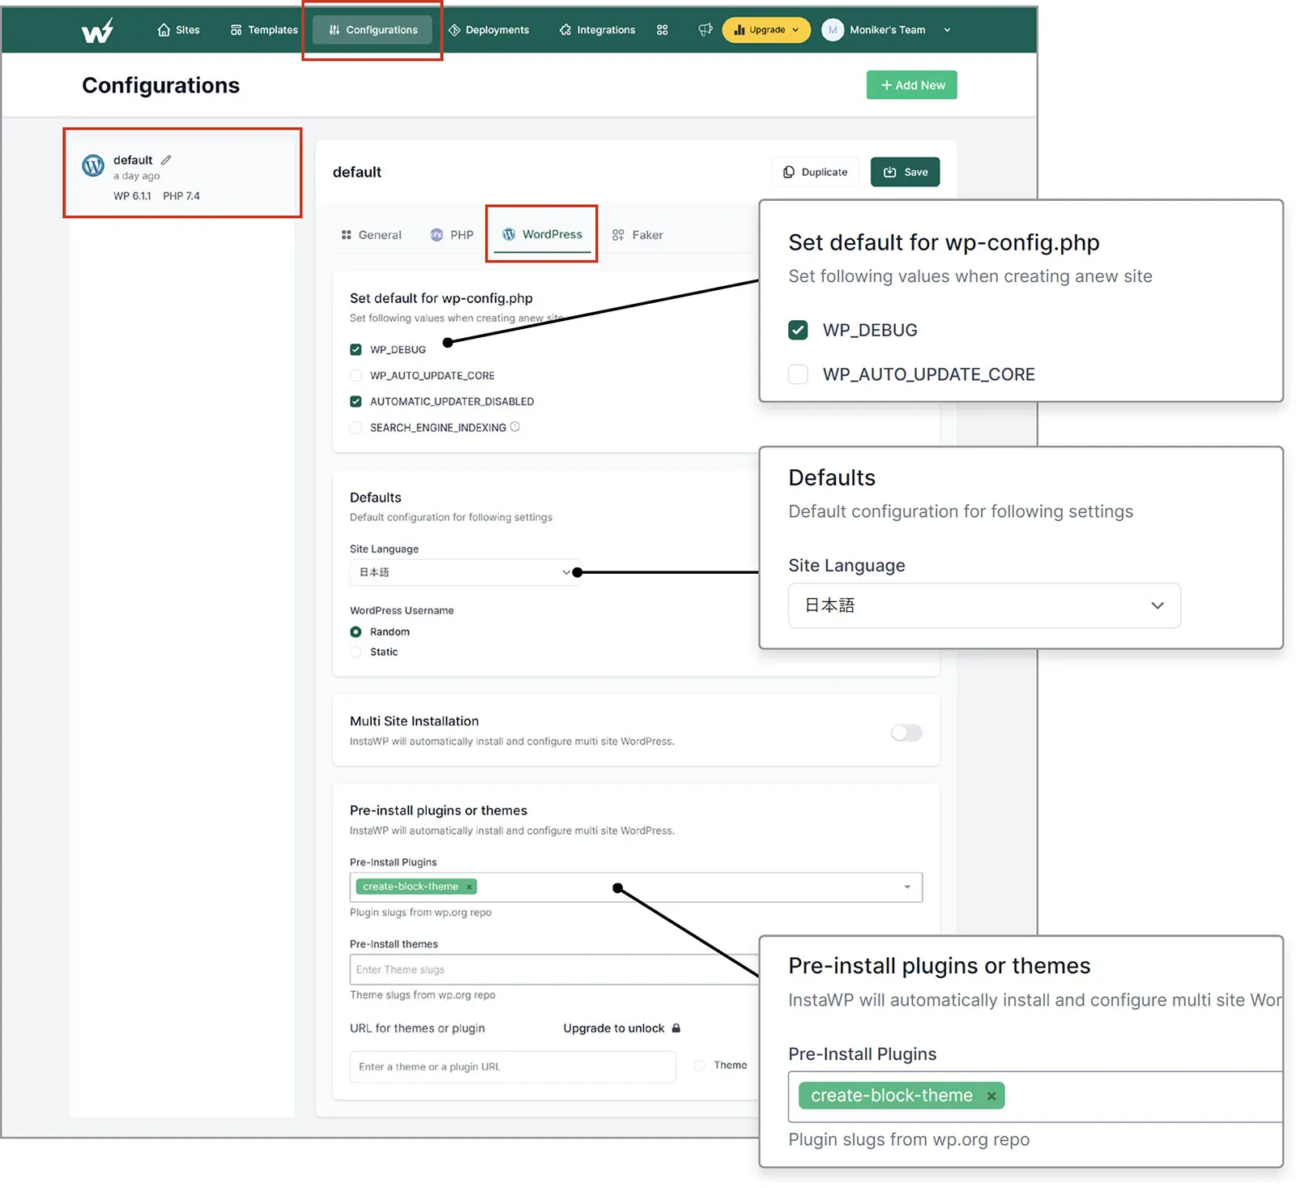Click the Add New button
The image size is (1296, 1188).
point(911,85)
